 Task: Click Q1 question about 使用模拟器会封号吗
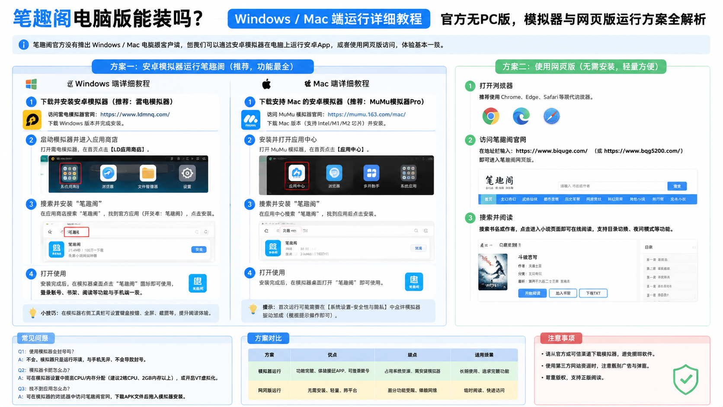46,352
